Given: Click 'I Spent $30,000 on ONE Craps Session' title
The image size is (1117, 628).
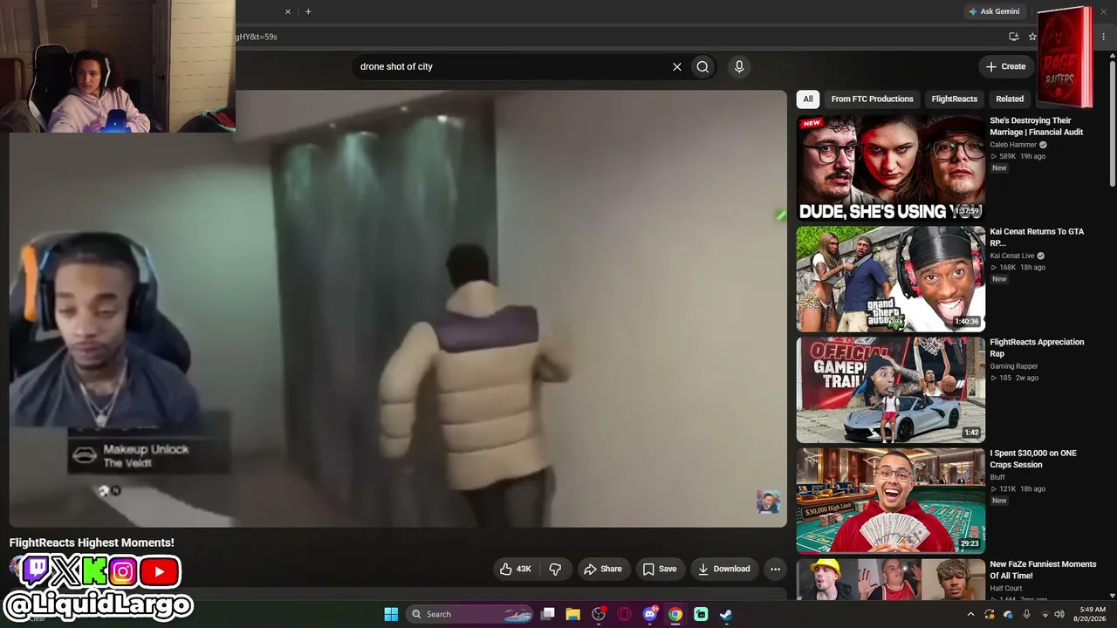Looking at the screenshot, I should pos(1033,459).
